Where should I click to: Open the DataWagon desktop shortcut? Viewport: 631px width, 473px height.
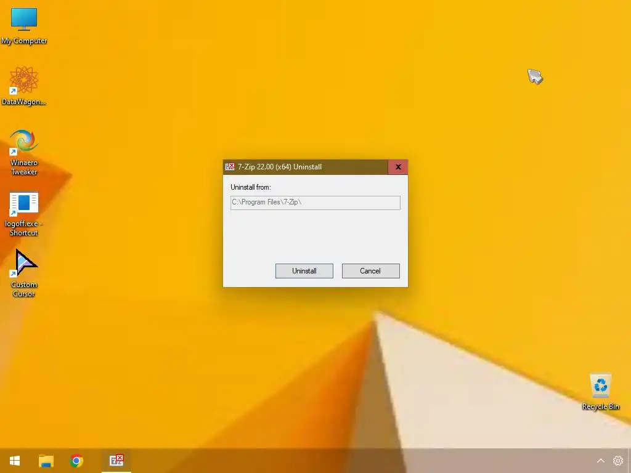click(x=24, y=86)
